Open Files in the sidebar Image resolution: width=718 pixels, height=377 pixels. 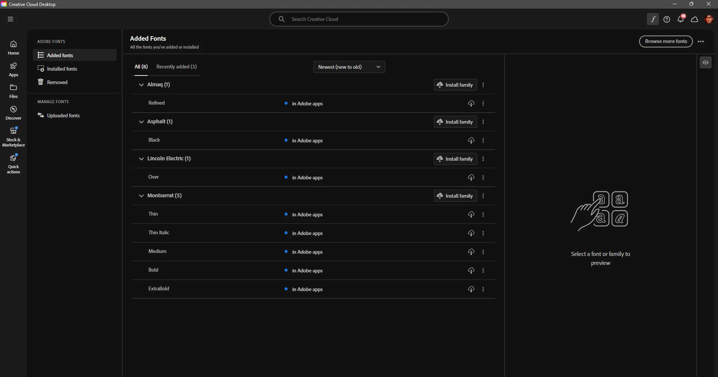(x=13, y=91)
